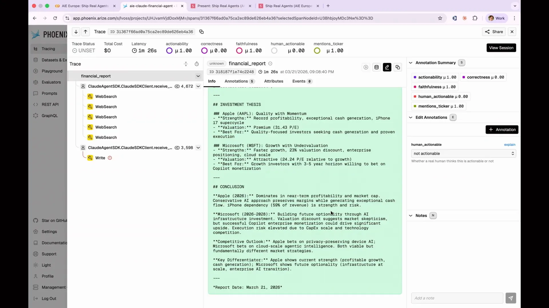549x308 pixels.
Task: Copy the trace ID
Action: click(x=201, y=32)
